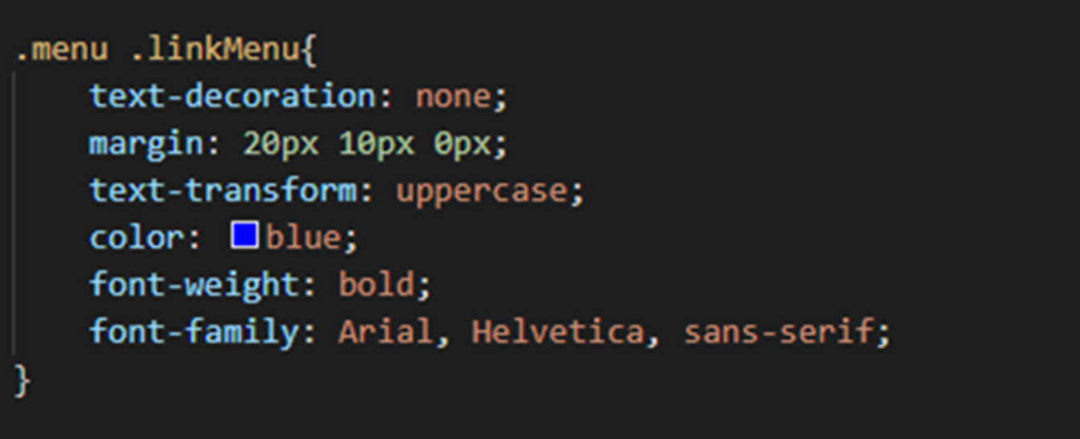Screen dimensions: 1080x439
Task: Click the font-family property name
Action: 194,331
